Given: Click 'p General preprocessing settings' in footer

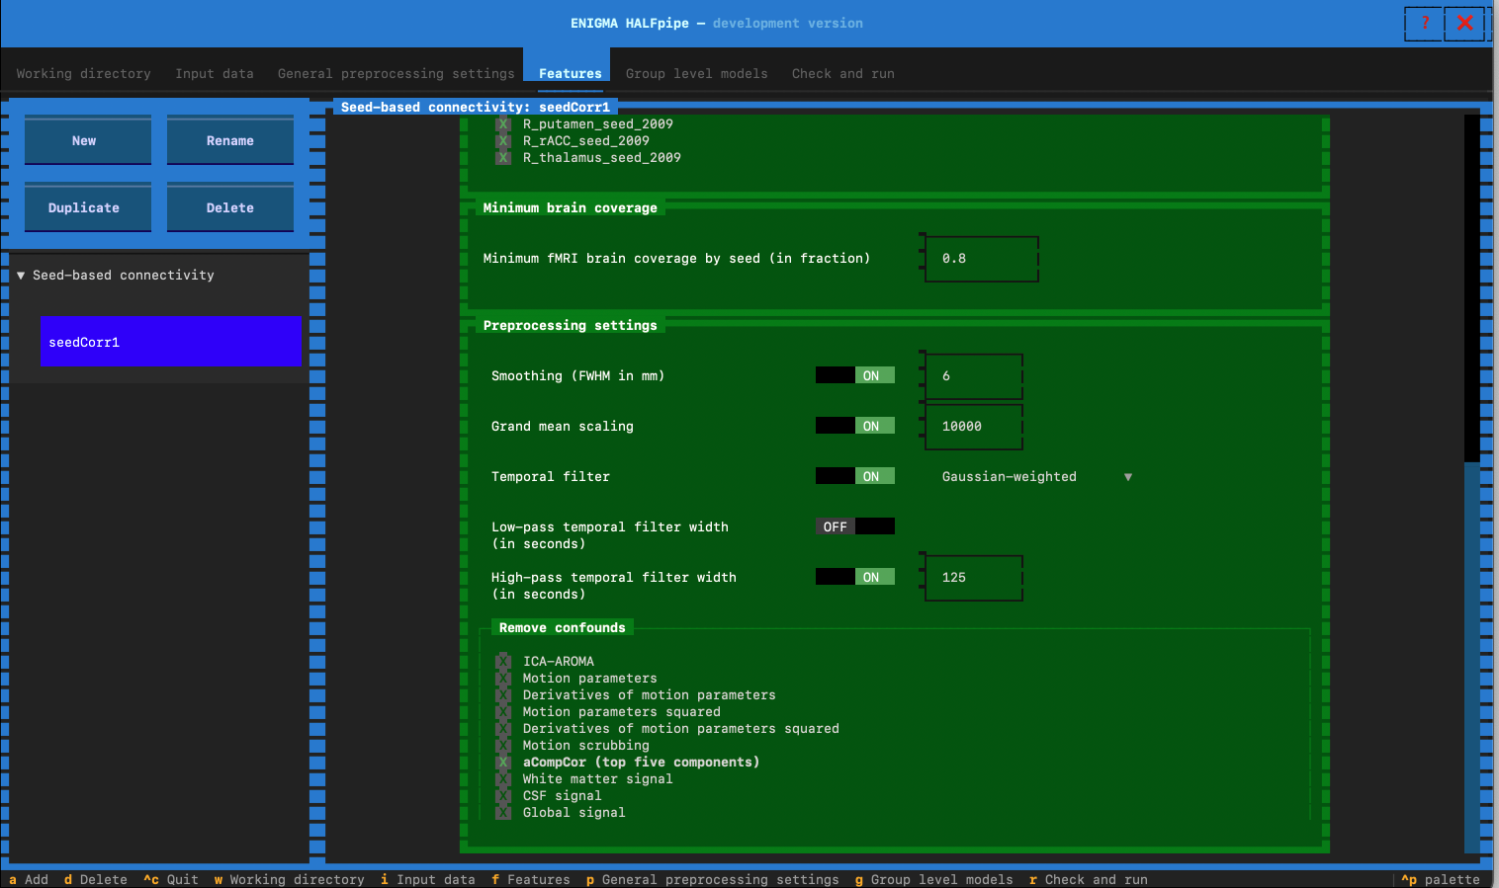Looking at the screenshot, I should (x=713, y=879).
